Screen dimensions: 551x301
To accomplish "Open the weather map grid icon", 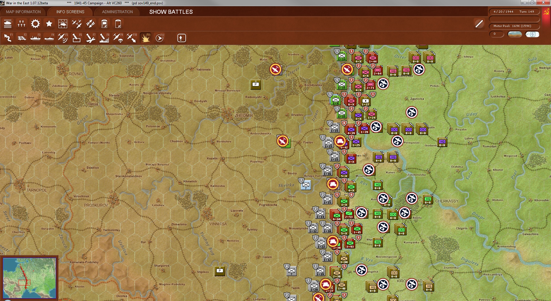I will [63, 24].
